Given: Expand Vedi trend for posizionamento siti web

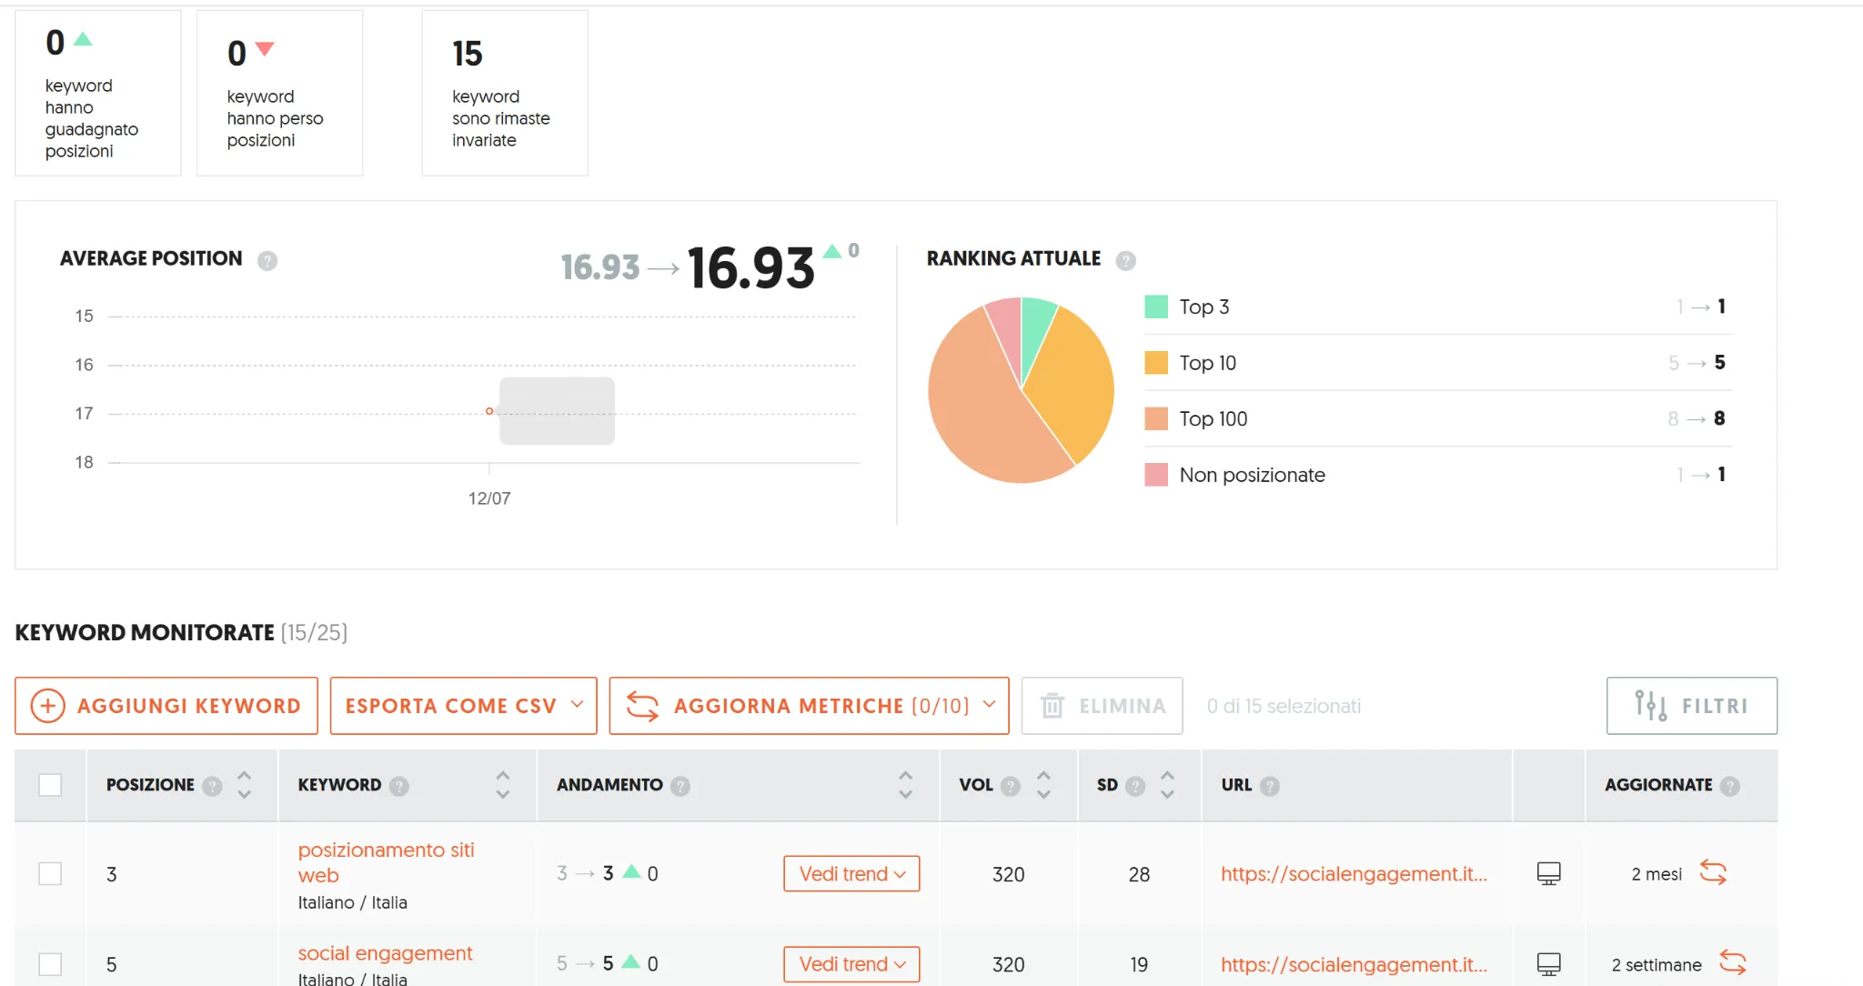Looking at the screenshot, I should point(851,874).
